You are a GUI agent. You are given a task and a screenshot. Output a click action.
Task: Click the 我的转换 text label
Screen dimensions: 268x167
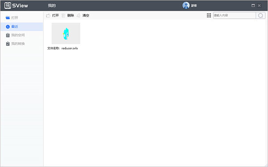click(18, 44)
